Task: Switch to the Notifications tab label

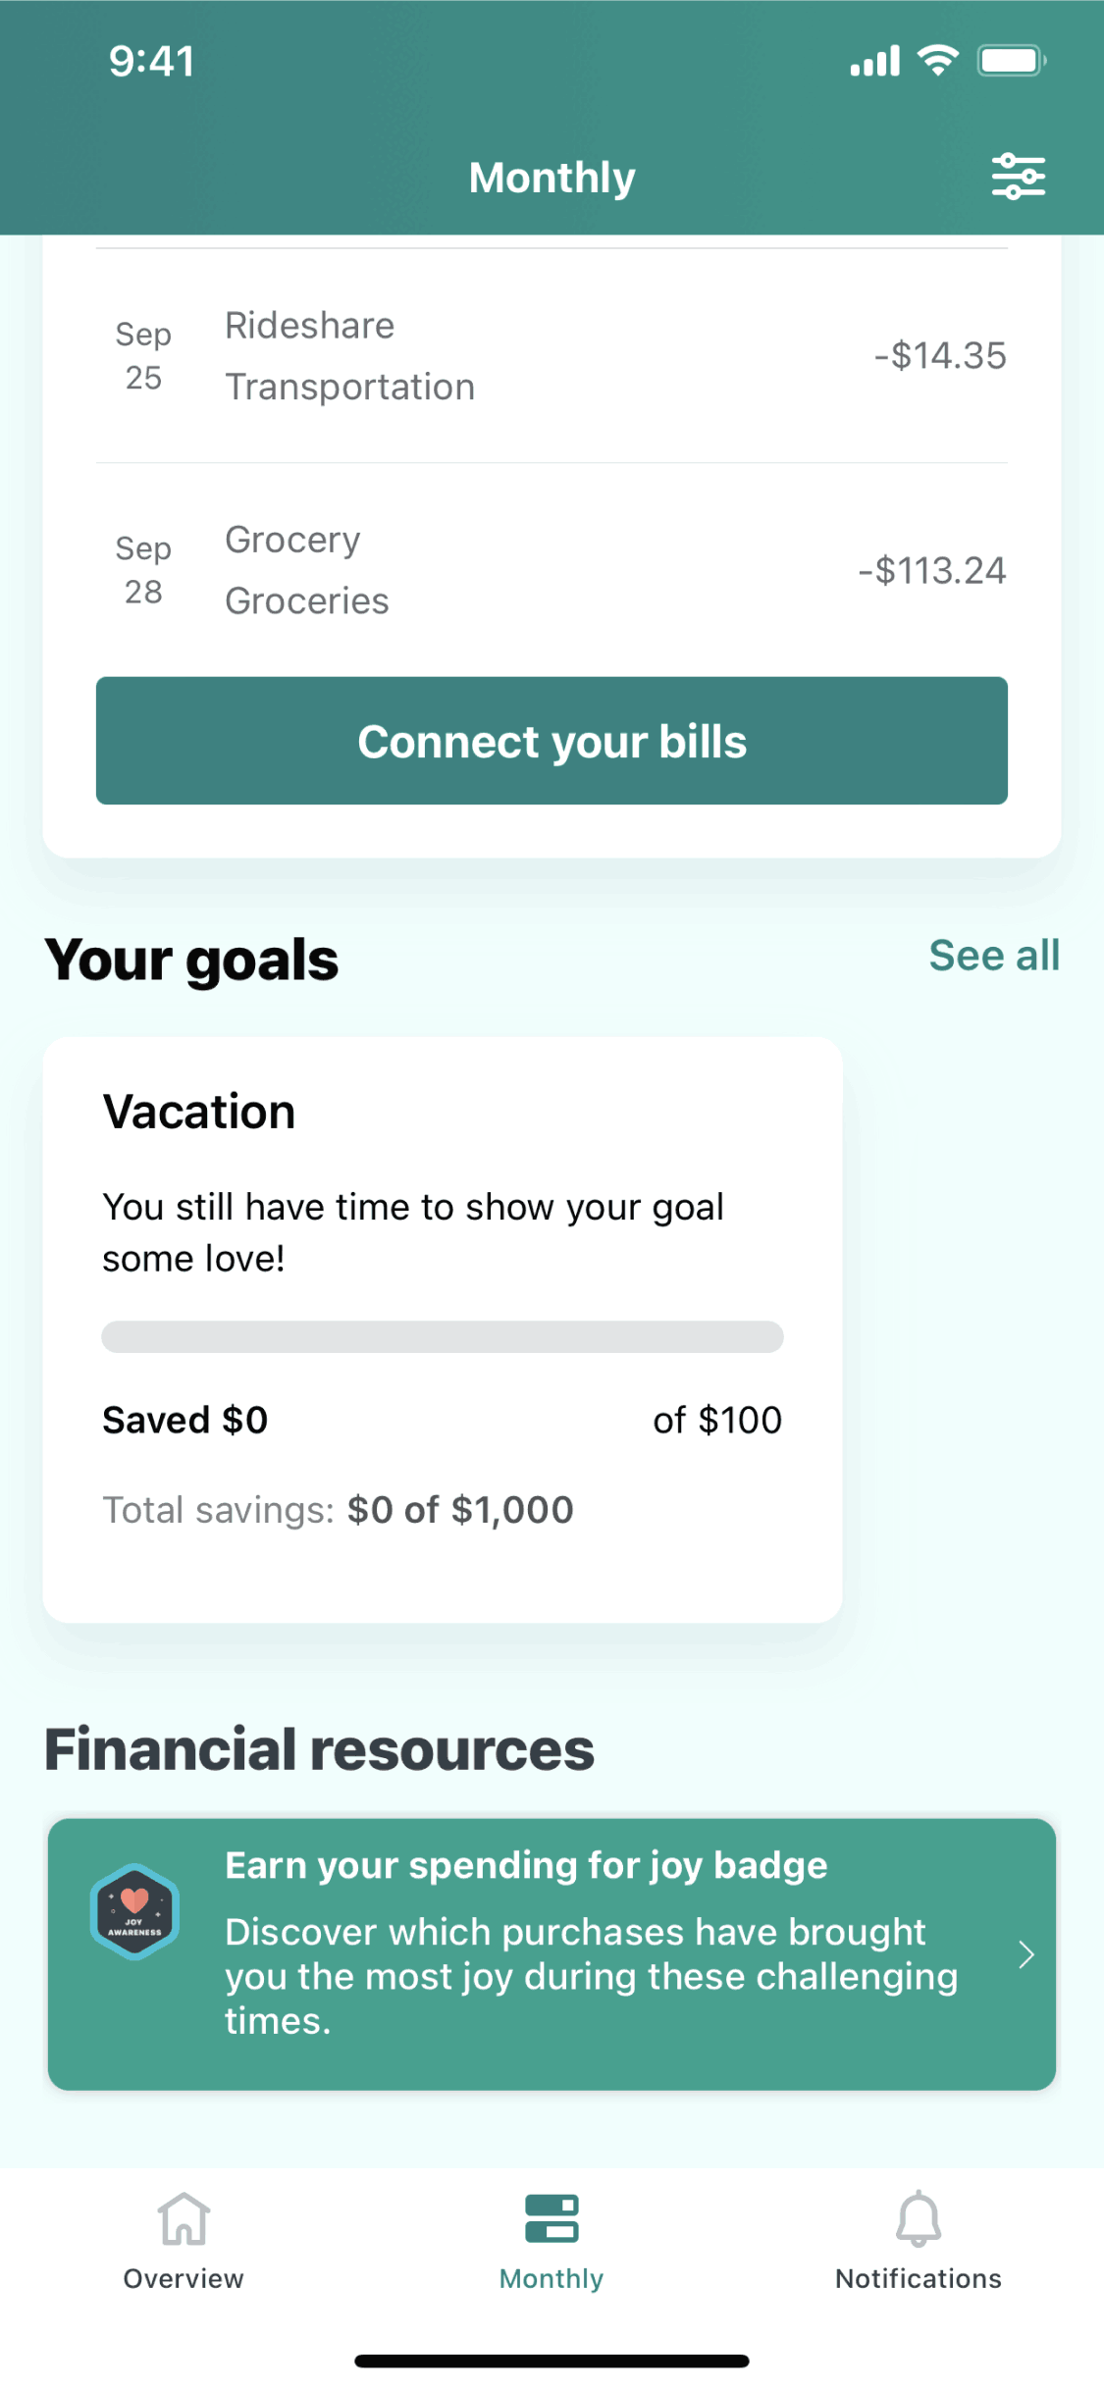Action: point(919,2278)
